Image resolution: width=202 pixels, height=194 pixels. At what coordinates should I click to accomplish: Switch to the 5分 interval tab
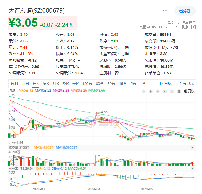133,84
